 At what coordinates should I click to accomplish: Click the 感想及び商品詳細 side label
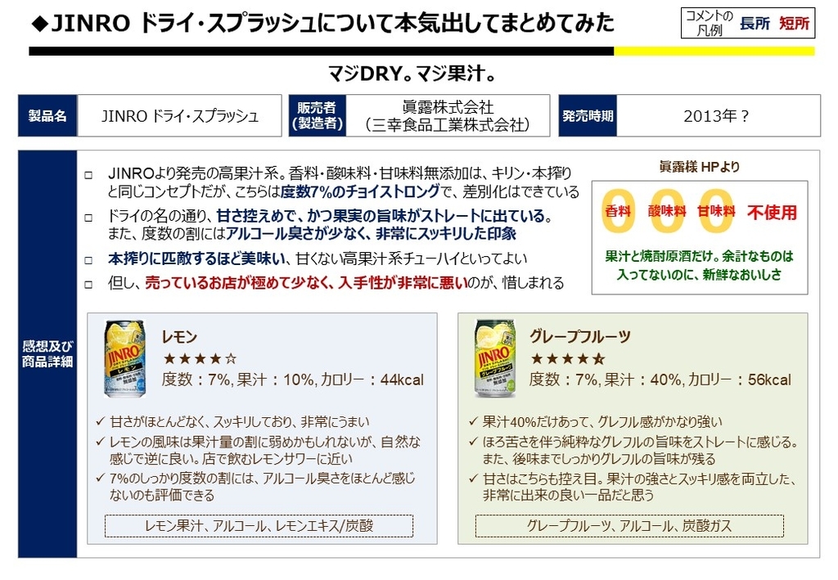(47, 353)
